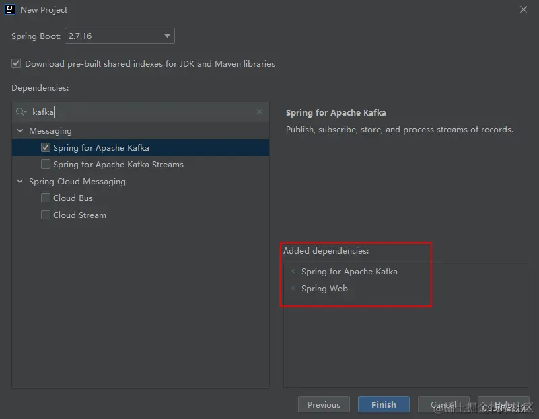Viewport: 539px width, 419px height.
Task: Toggle Download pre-built shared indexes checkbox
Action: tap(16, 63)
